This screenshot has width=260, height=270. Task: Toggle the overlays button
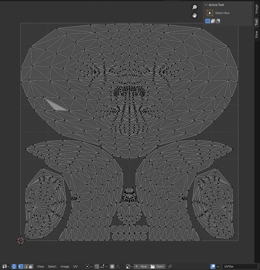click(213, 266)
